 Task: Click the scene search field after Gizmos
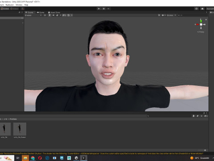pos(193,15)
